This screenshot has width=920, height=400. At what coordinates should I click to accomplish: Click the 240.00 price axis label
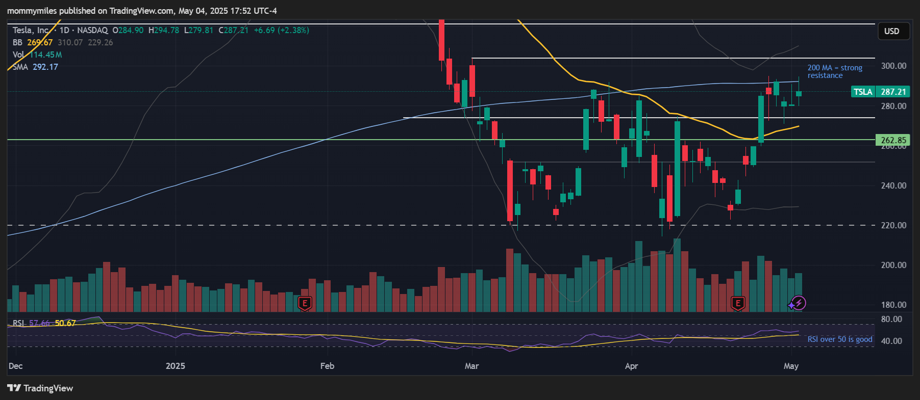click(x=893, y=185)
